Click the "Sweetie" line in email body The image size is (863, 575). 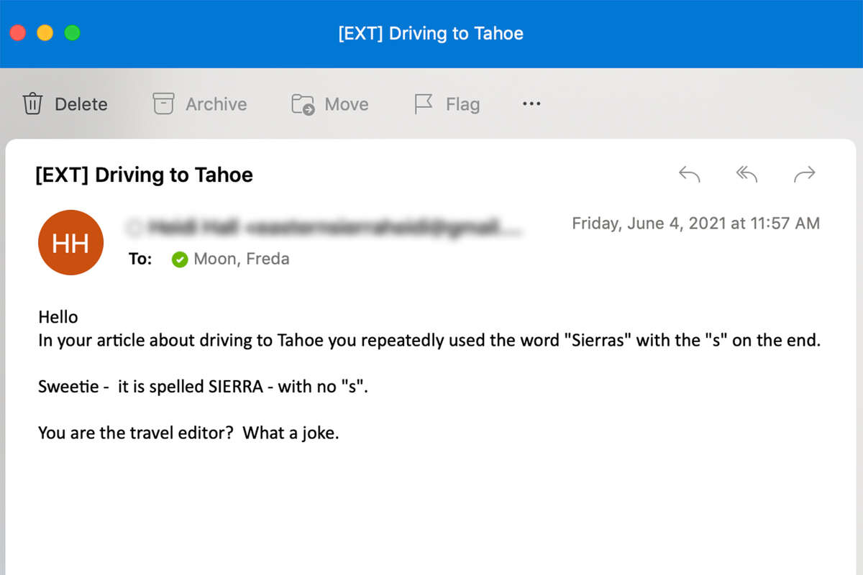204,387
